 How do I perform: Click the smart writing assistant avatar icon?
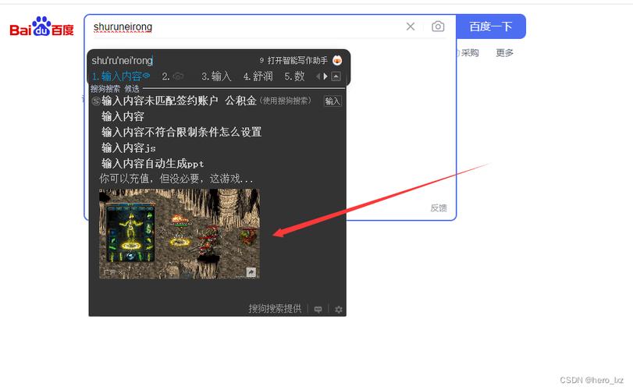point(337,61)
